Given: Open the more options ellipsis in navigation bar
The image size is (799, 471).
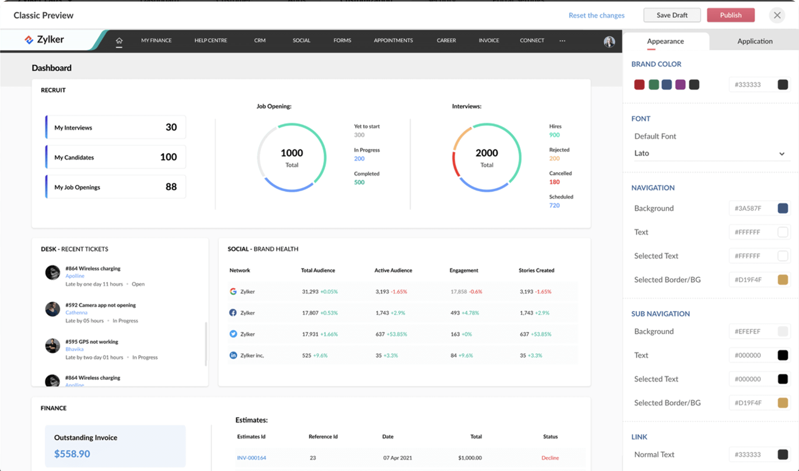Looking at the screenshot, I should pos(562,40).
